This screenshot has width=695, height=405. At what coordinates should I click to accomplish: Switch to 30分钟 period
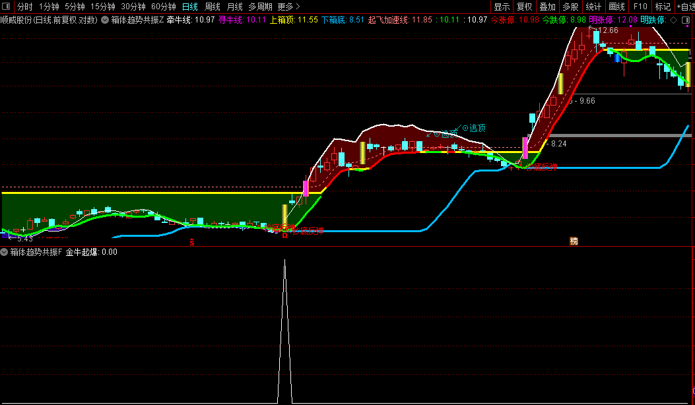click(x=133, y=7)
